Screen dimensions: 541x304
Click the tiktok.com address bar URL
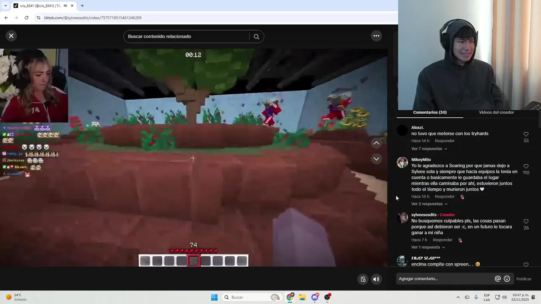pyautogui.click(x=93, y=18)
